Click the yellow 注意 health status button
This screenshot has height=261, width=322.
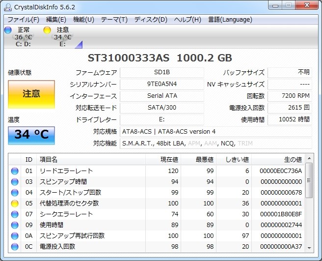pyautogui.click(x=31, y=94)
